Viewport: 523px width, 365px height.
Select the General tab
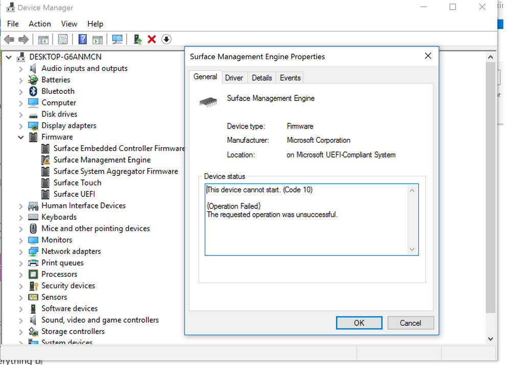(205, 77)
